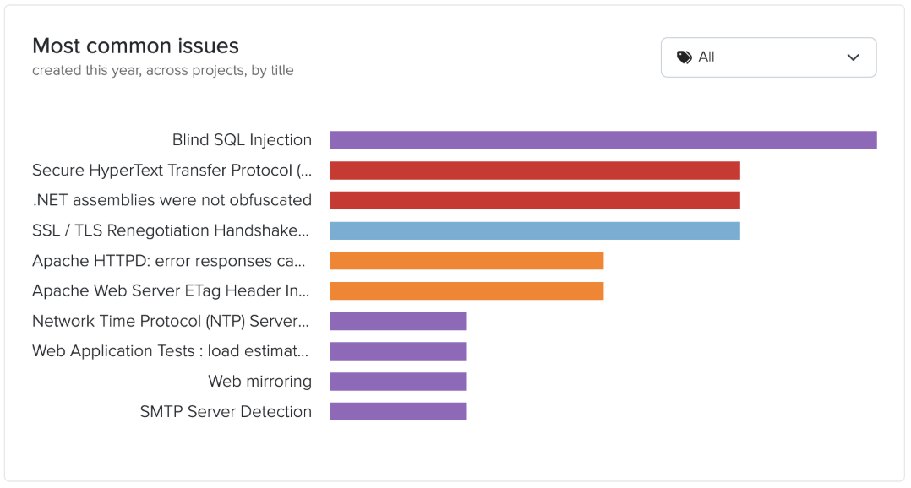Click the Web mirroring issue label

(260, 381)
